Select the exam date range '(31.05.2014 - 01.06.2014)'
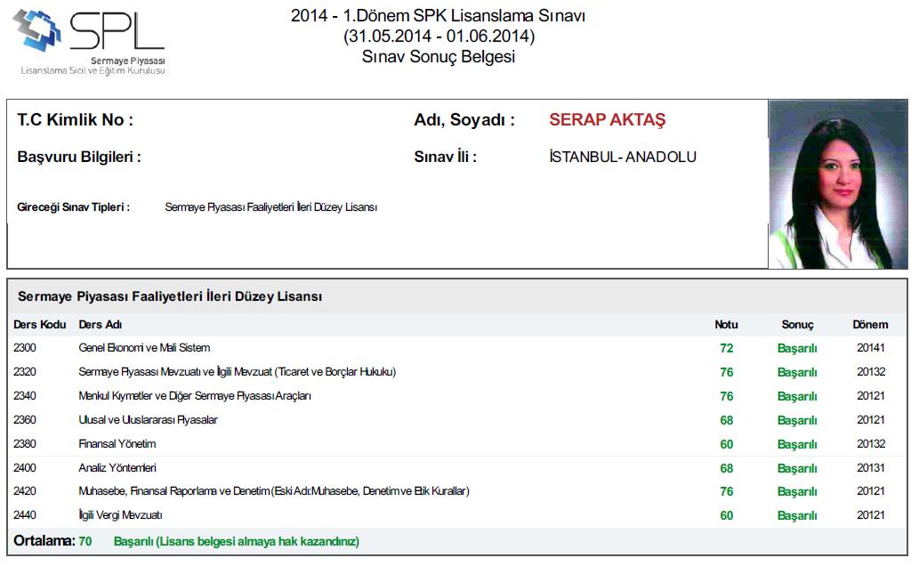 439,36
